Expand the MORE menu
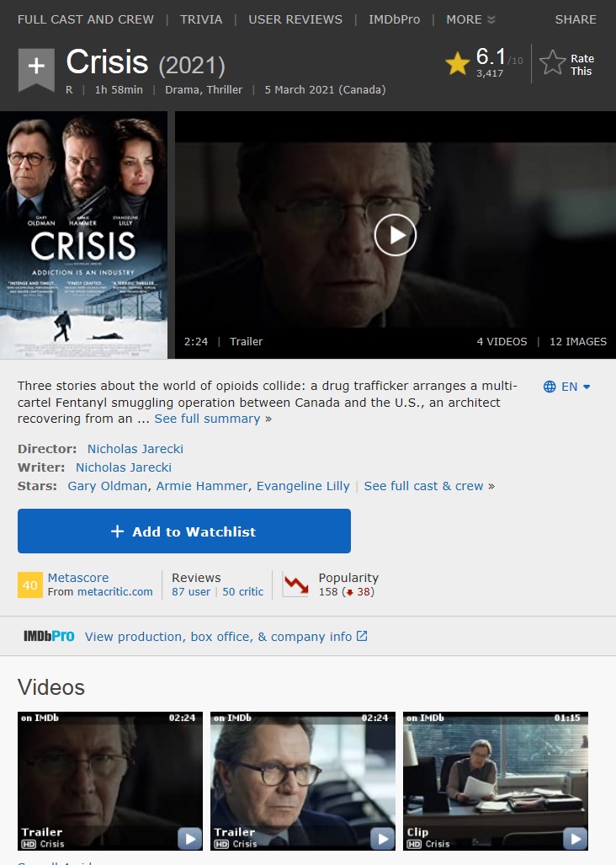The width and height of the screenshot is (616, 865). pos(470,19)
